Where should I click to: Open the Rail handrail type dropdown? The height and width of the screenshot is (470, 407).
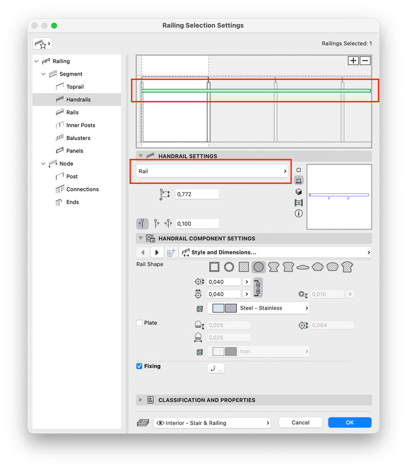pos(212,171)
